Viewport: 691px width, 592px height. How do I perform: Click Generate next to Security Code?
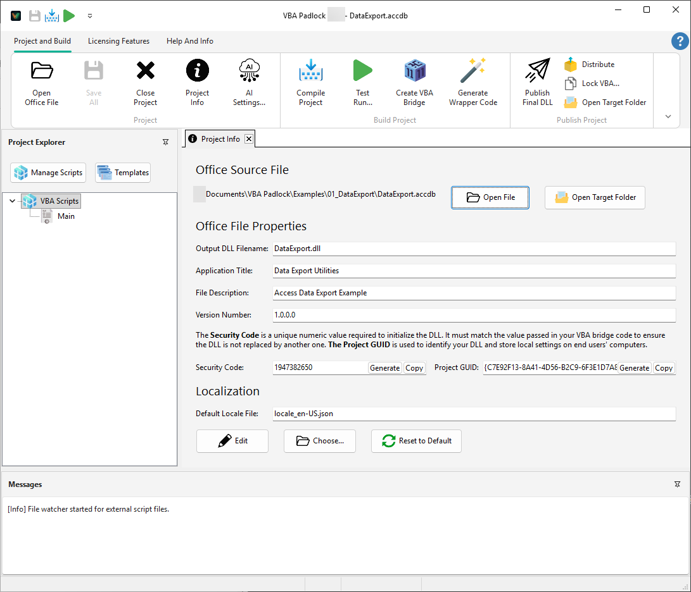pos(384,367)
